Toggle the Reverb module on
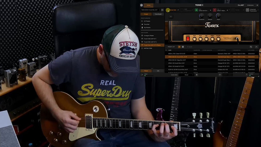This screenshot has width=261, height=147. pos(233,10)
